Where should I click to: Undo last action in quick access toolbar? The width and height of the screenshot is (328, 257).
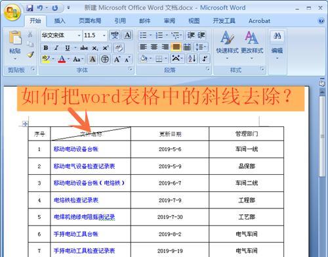click(x=40, y=8)
